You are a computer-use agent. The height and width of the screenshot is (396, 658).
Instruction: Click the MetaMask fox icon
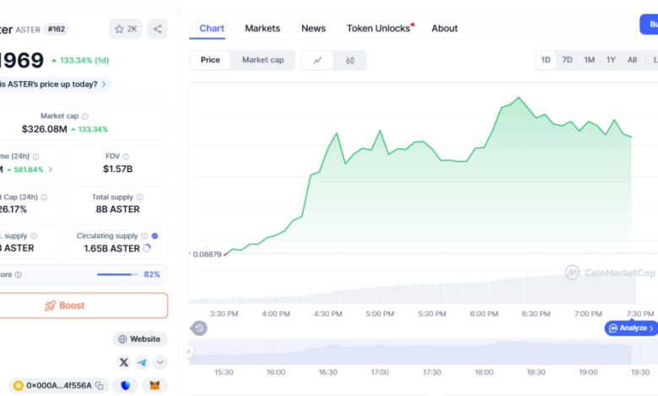coord(154,385)
